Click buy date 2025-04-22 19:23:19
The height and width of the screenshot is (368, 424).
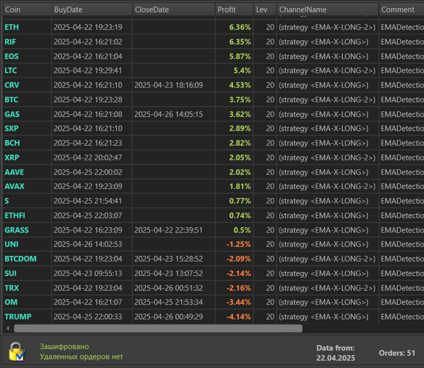88,27
